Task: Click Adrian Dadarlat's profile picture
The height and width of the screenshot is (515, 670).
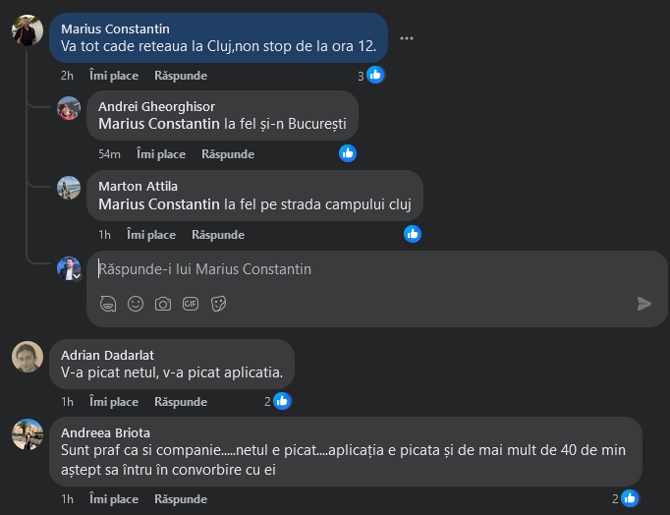Action: [28, 357]
